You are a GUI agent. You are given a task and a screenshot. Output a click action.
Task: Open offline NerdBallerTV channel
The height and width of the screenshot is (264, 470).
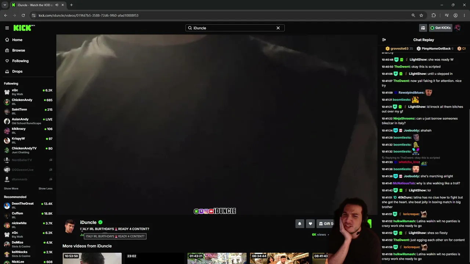pos(28,160)
